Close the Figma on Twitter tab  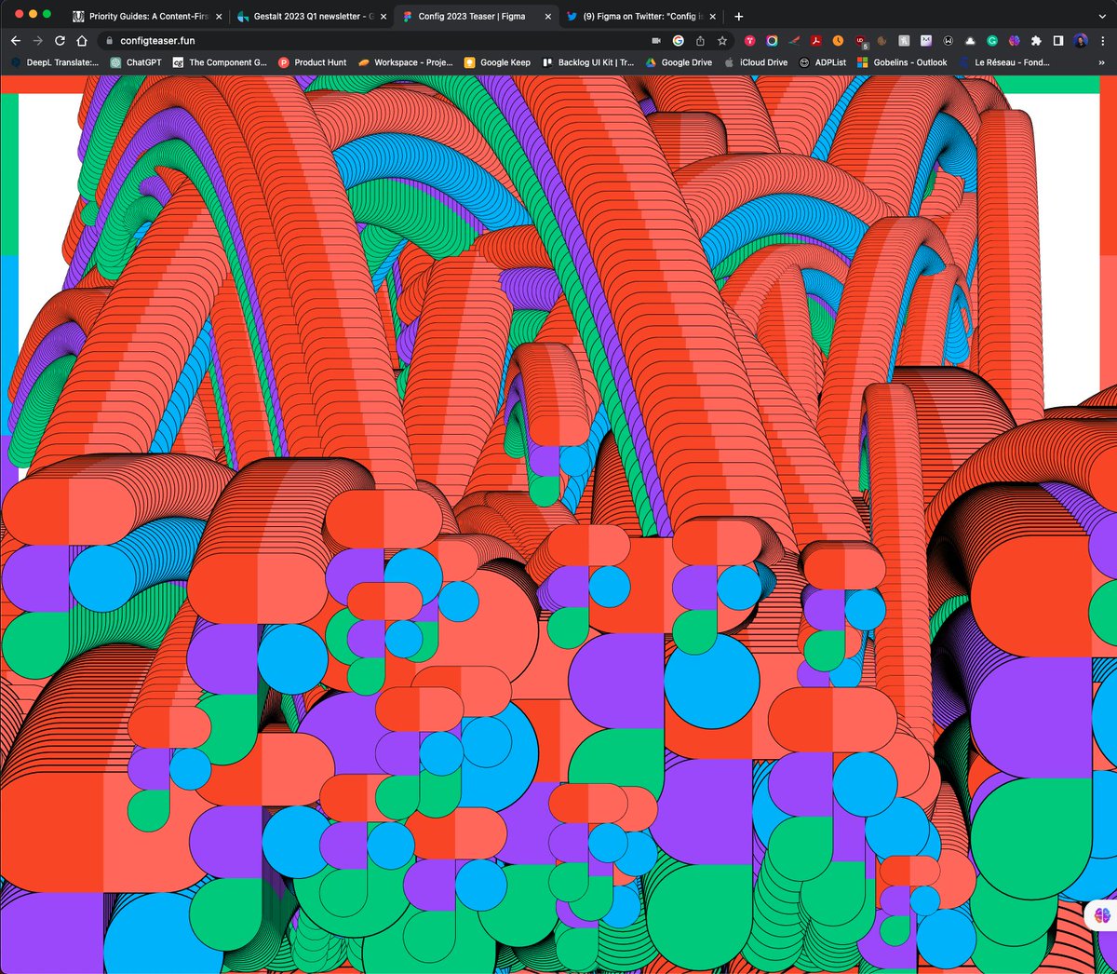tap(713, 16)
